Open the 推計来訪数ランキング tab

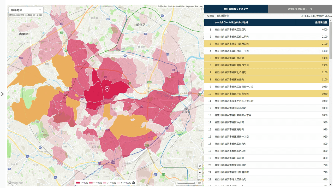pos(236,9)
